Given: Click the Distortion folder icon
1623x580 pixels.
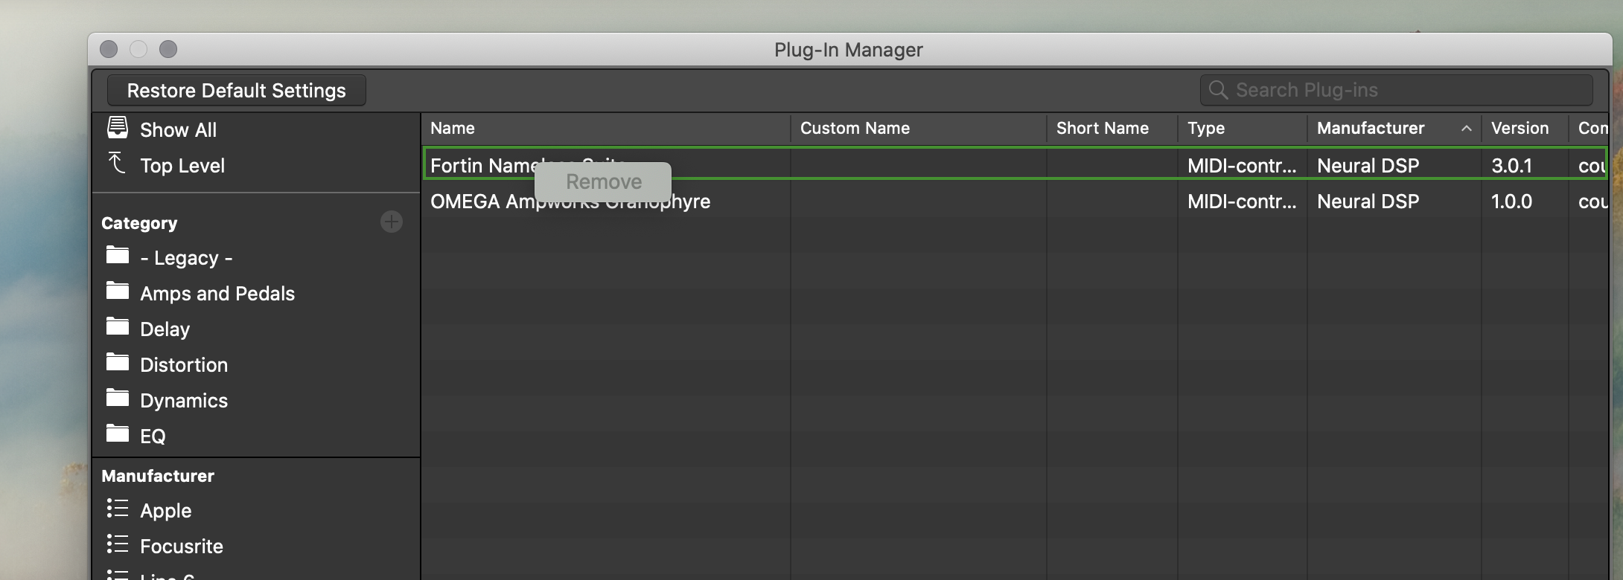Looking at the screenshot, I should coord(118,363).
